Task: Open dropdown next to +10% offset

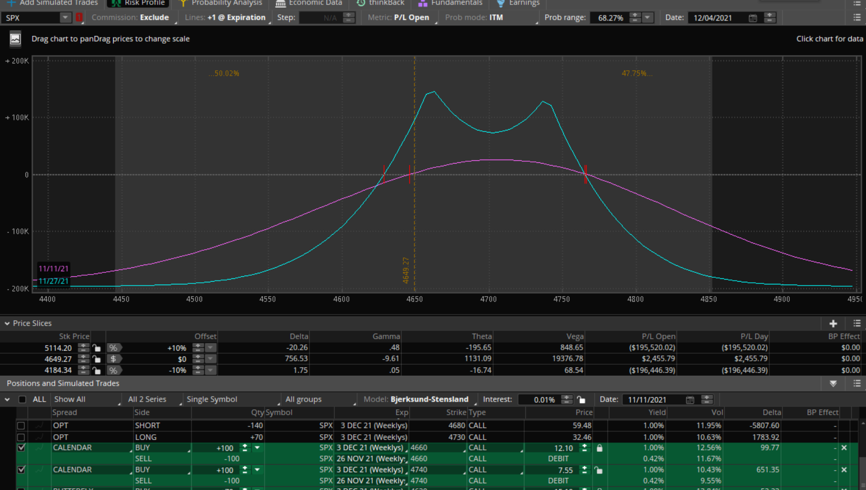Action: [x=210, y=348]
